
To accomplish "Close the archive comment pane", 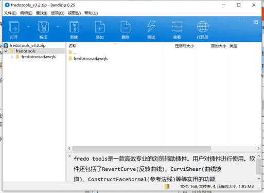I will (x=69, y=156).
